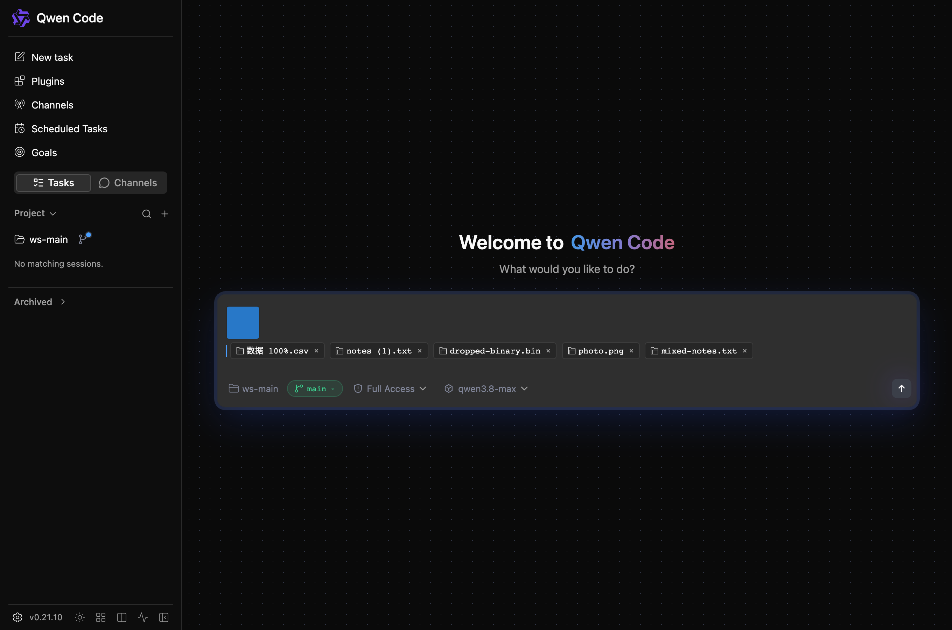The width and height of the screenshot is (952, 630).
Task: Click the plus icon to add a project
Action: 165,214
